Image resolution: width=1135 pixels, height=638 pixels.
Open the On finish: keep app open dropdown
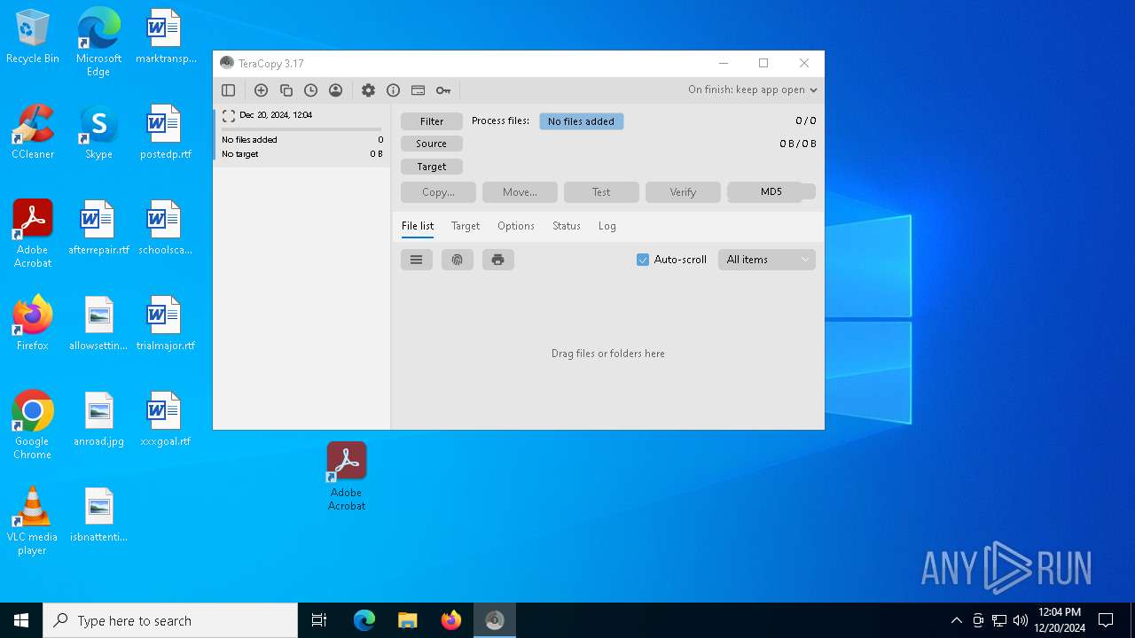tap(753, 90)
